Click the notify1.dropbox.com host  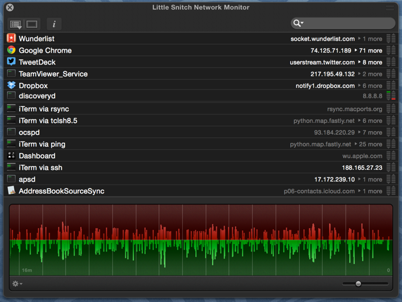(x=325, y=86)
